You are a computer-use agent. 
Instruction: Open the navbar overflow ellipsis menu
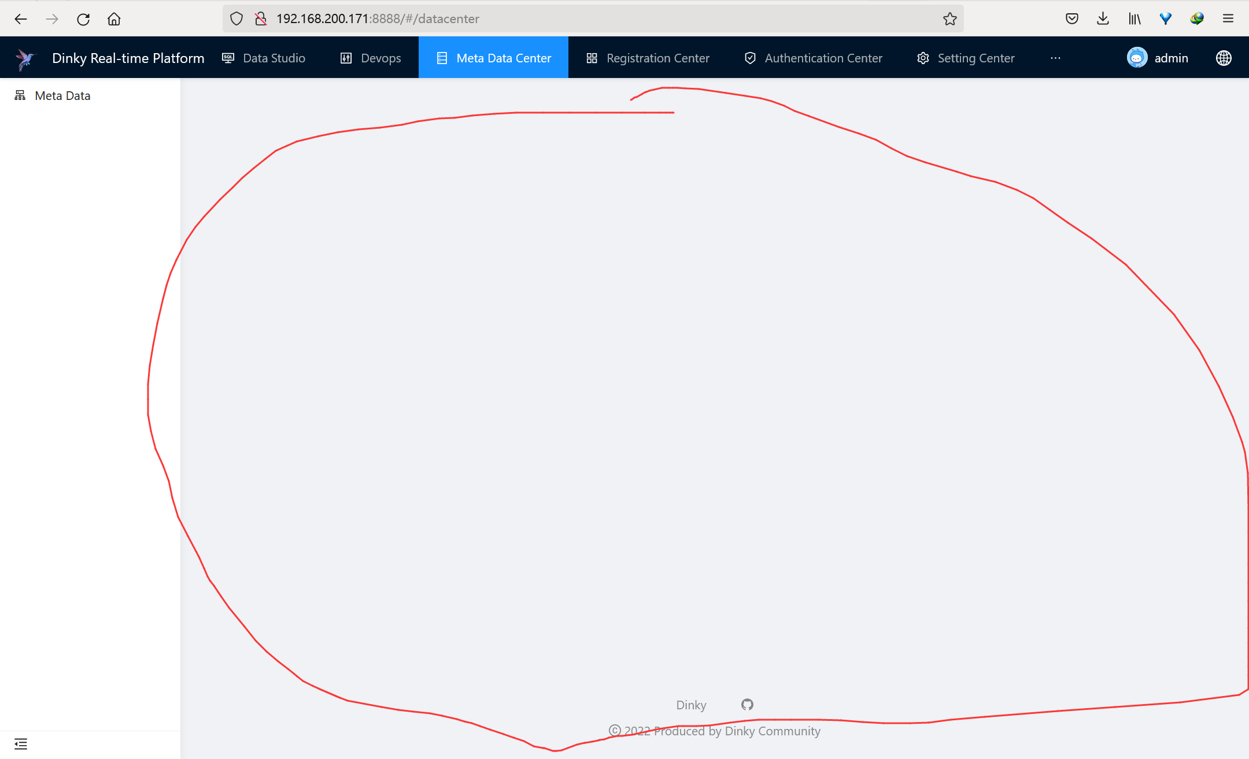point(1055,58)
